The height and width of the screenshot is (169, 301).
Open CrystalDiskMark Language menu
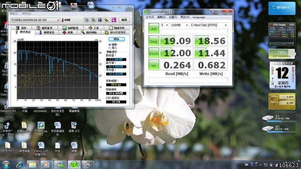pyautogui.click(x=198, y=17)
